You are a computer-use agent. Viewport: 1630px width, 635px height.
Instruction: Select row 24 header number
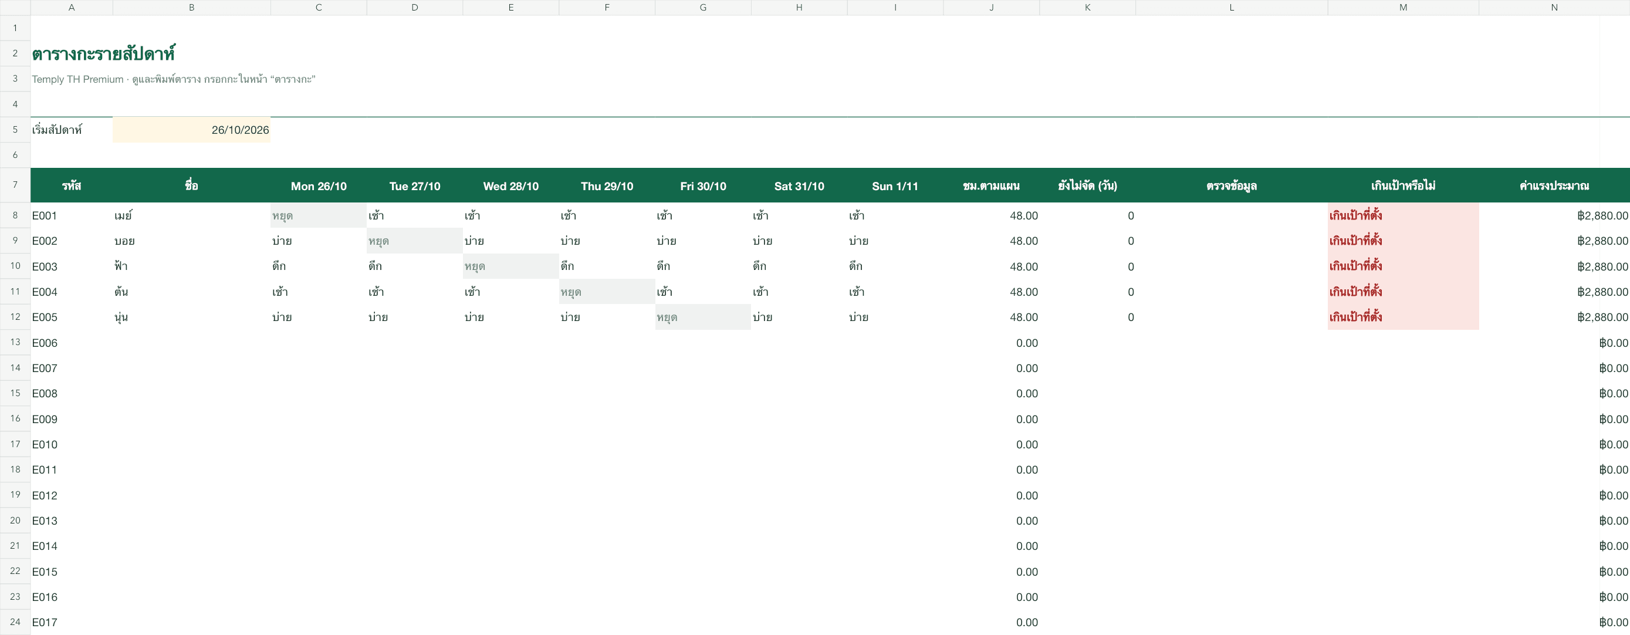point(15,622)
